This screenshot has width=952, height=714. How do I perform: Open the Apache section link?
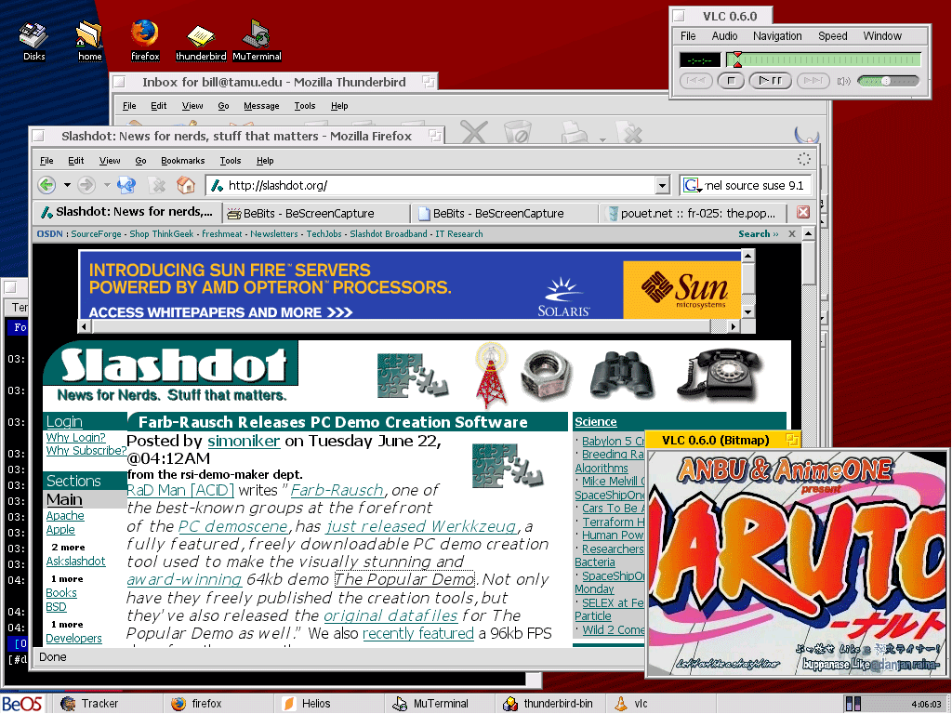coord(65,515)
